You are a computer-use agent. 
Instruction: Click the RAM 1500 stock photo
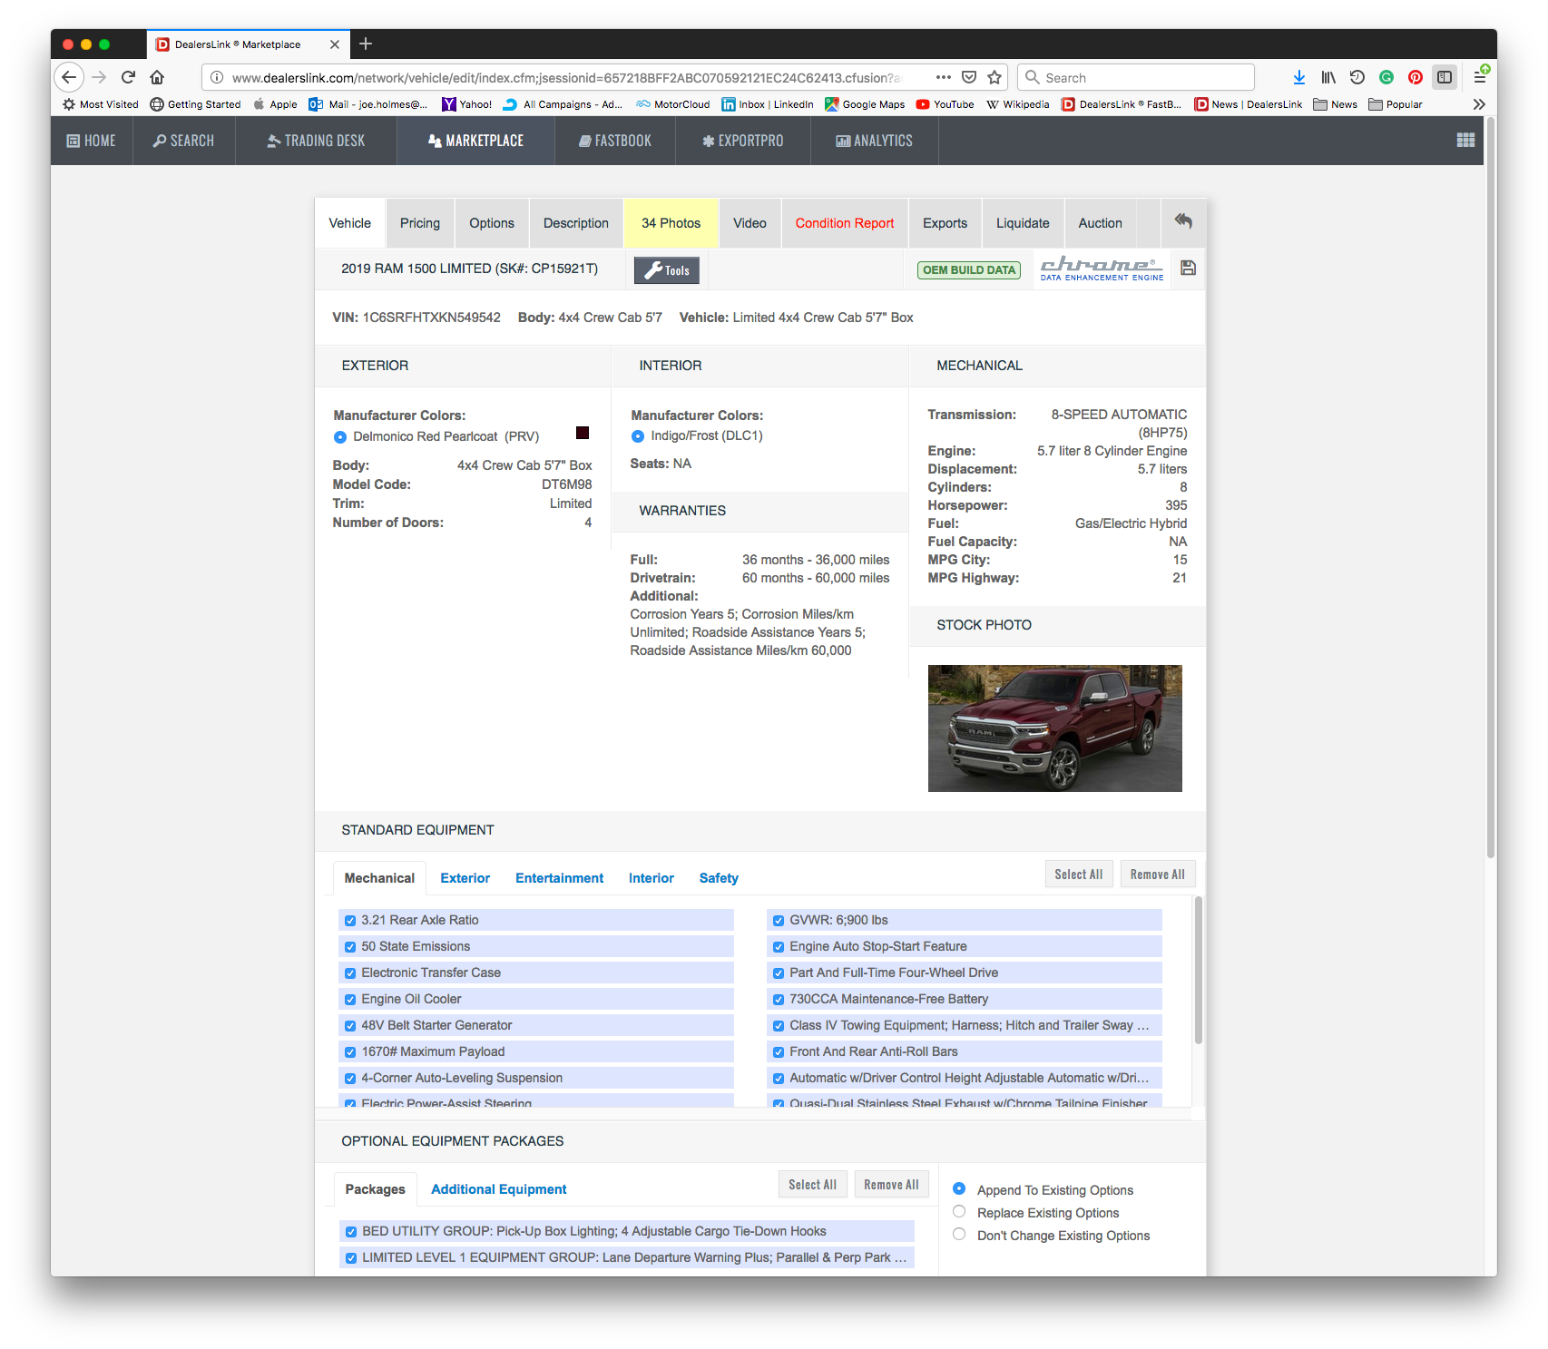tap(1054, 728)
